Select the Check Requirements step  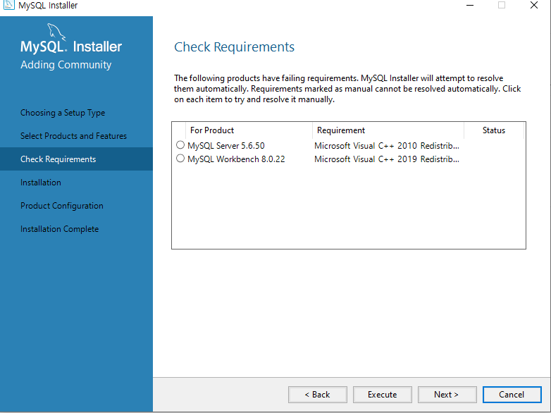tap(76, 159)
